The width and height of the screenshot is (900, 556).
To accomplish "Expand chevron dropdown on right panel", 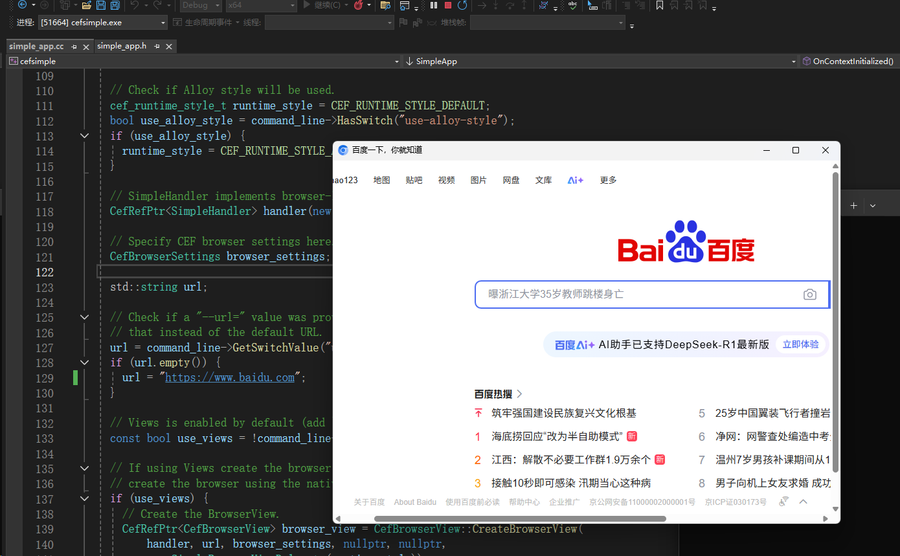I will 873,205.
